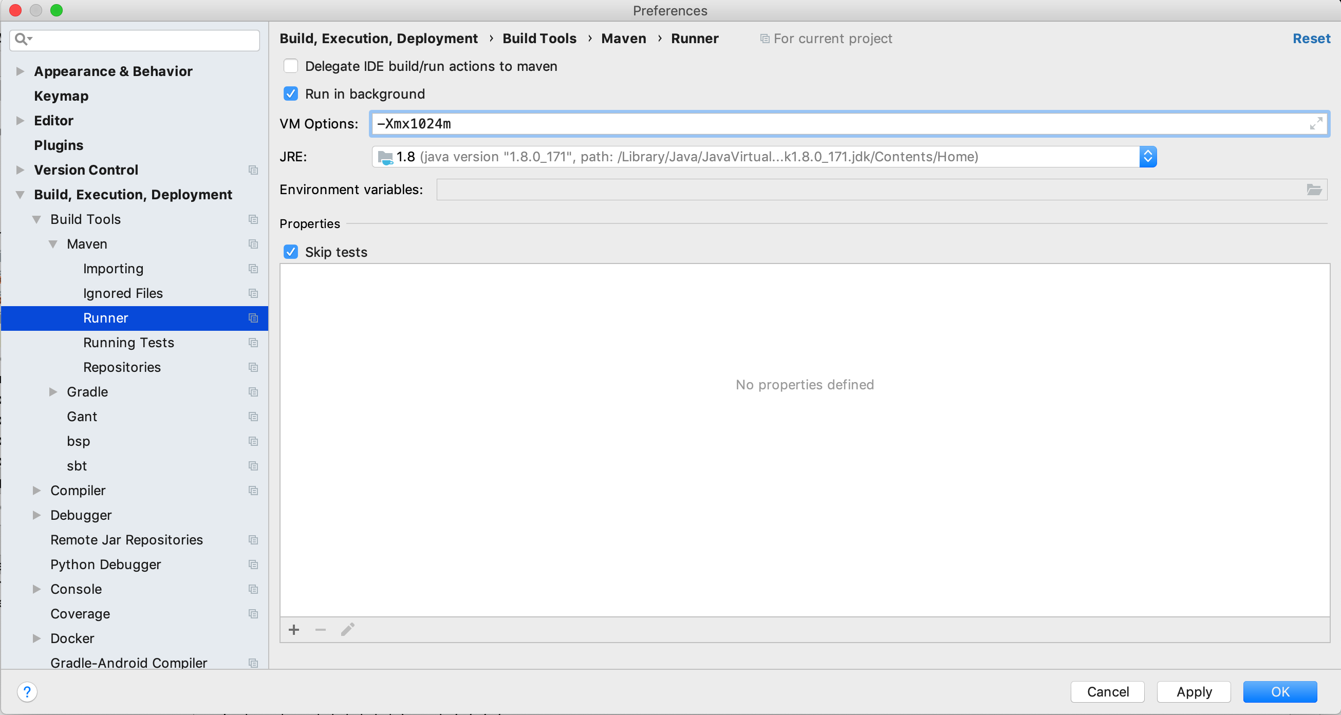Click project-level icon next to Version Control

click(253, 170)
